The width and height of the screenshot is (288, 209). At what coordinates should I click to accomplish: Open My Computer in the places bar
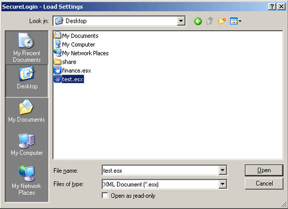[27, 144]
